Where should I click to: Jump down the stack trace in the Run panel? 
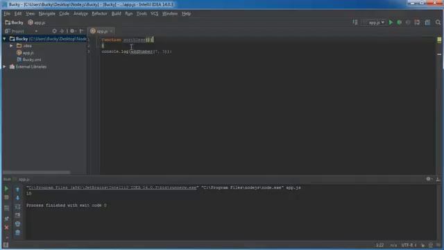17,198
